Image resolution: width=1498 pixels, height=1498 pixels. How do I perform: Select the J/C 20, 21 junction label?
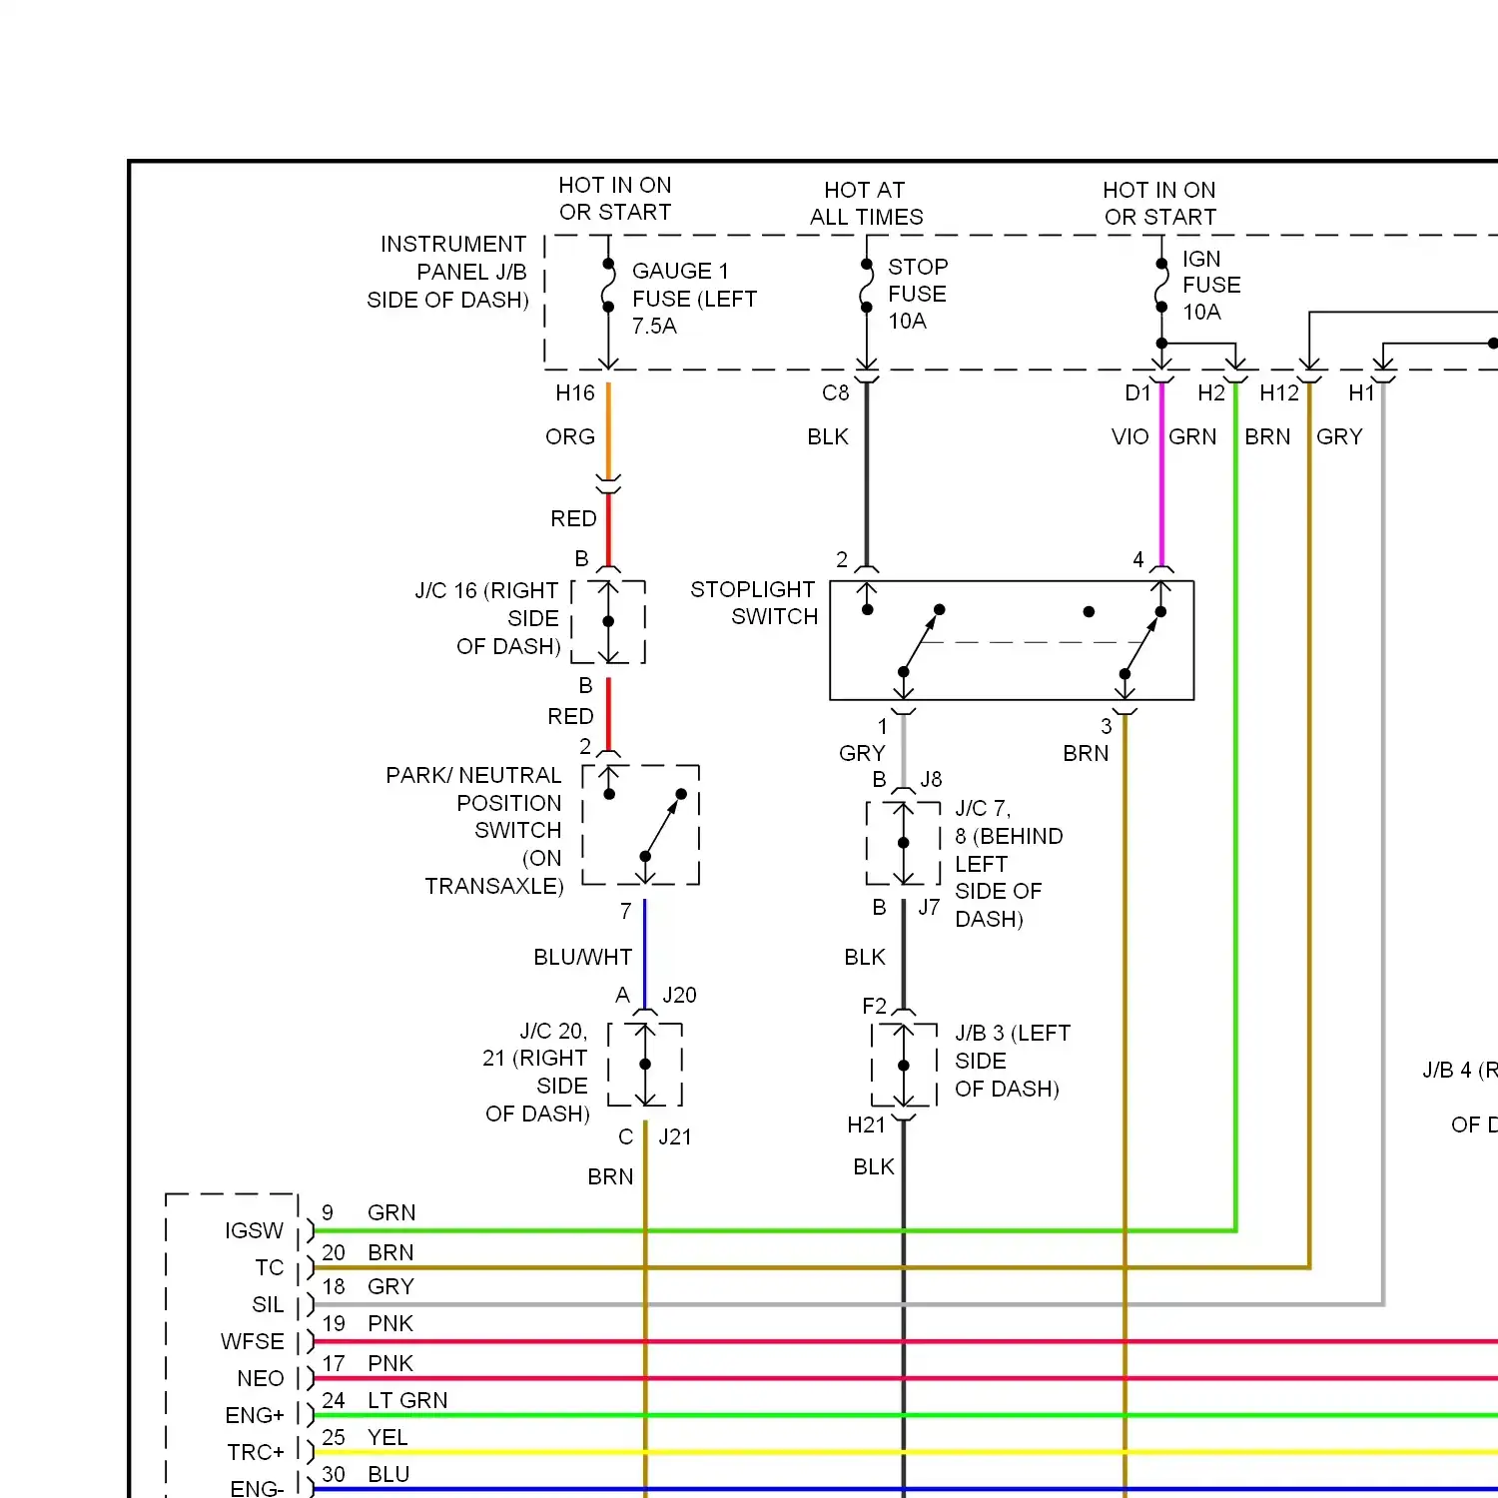(x=536, y=1073)
